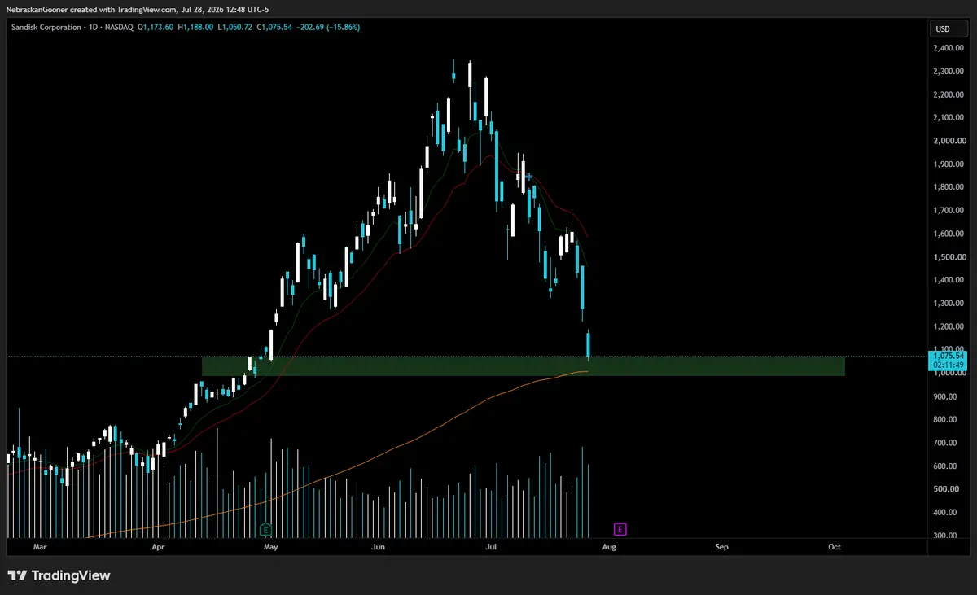
Task: Select the green support zone rectangle
Action: coord(523,366)
